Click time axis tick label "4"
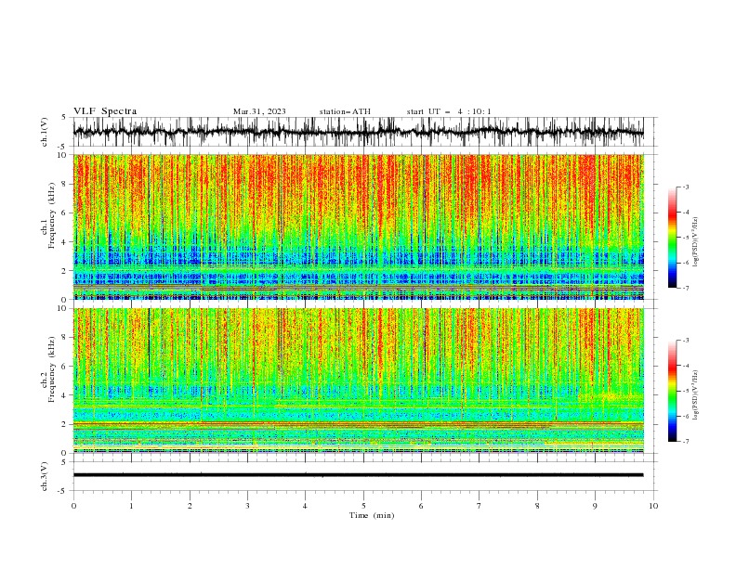Viewport: 736px width, 568px height. (306, 506)
